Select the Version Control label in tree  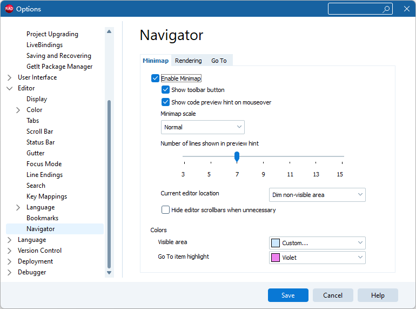(40, 251)
